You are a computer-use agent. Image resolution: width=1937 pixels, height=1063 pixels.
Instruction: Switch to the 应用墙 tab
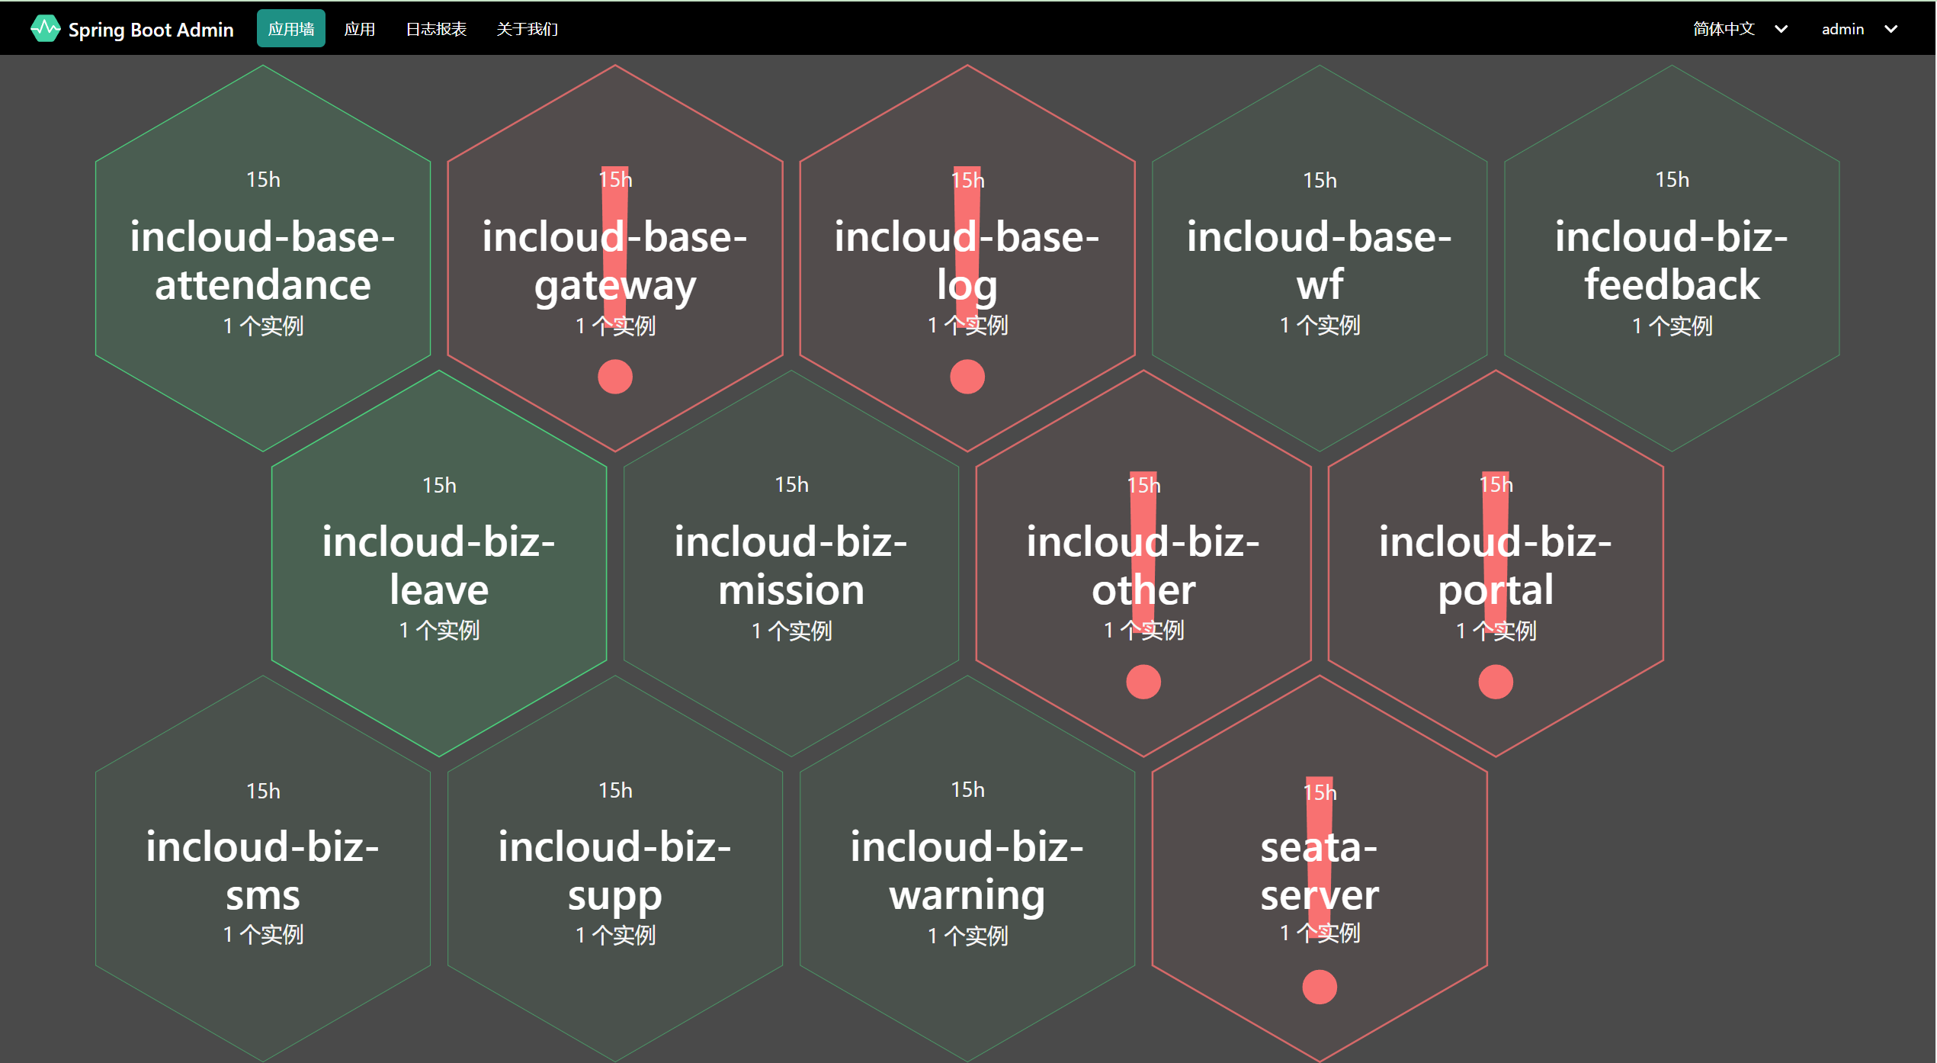290,29
